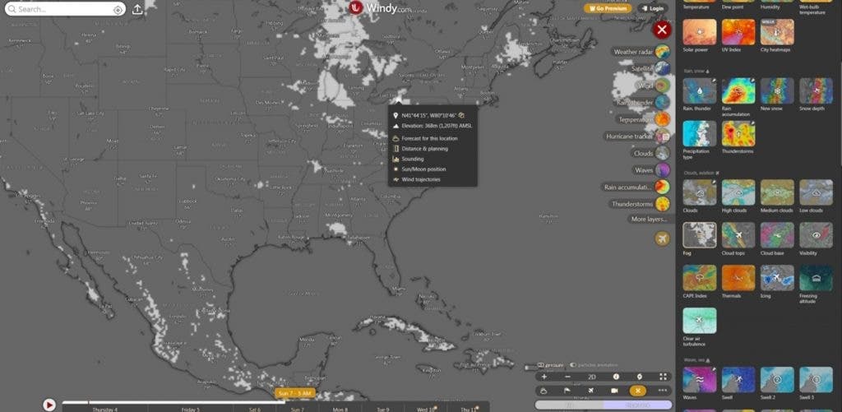Select the High clouds layer
Screen dimensions: 842x412
click(738, 192)
